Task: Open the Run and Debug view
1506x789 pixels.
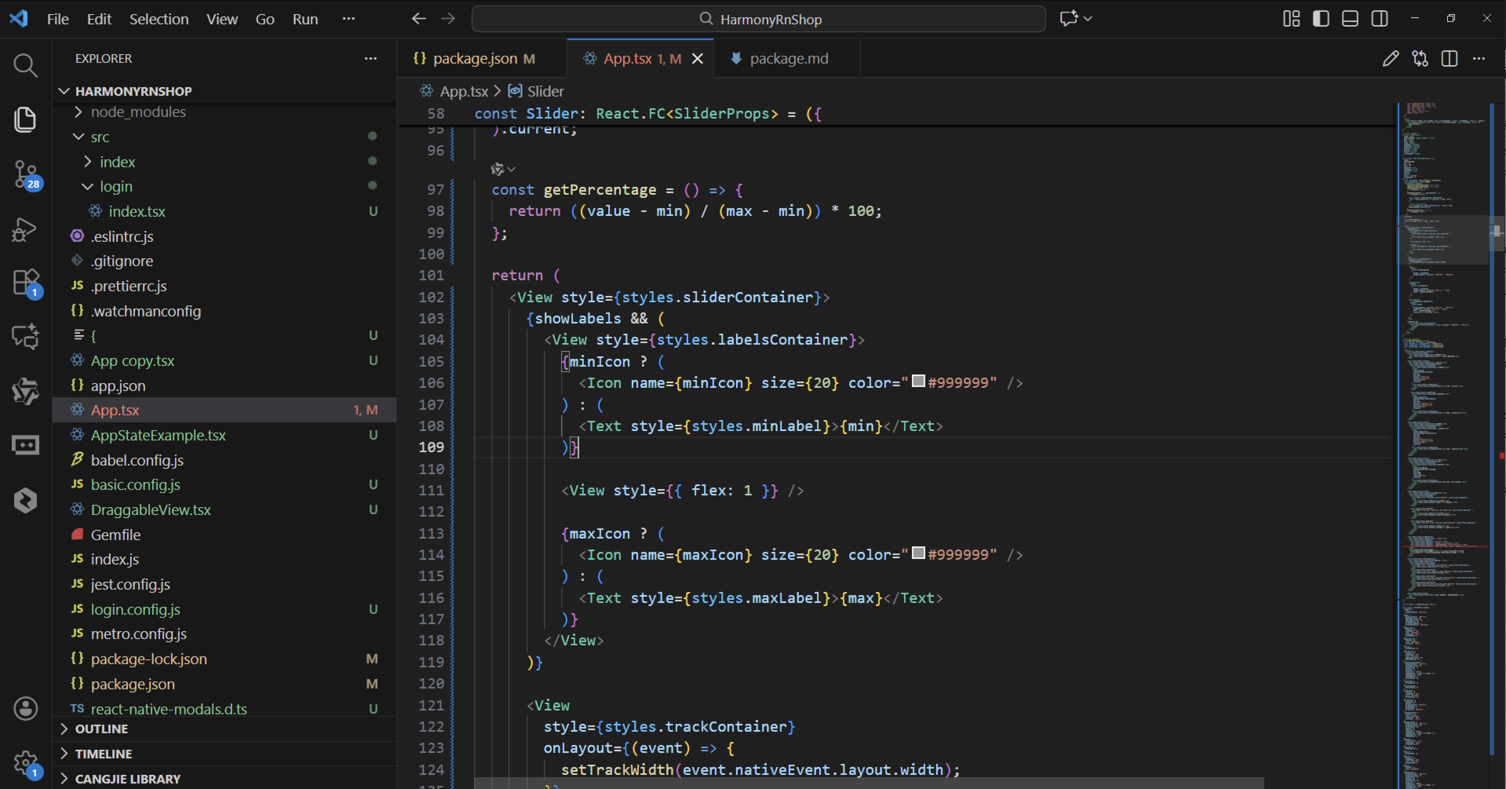Action: (x=25, y=229)
